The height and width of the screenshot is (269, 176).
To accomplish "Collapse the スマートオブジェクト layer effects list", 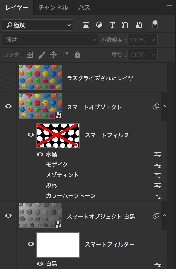I will coord(164,106).
